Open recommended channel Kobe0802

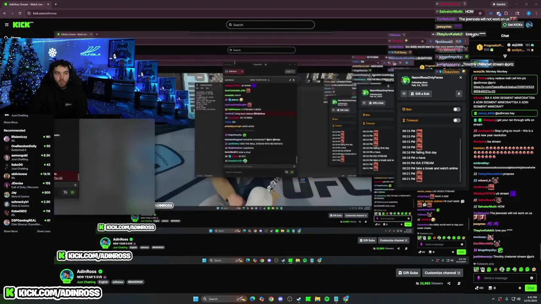(x=27, y=213)
